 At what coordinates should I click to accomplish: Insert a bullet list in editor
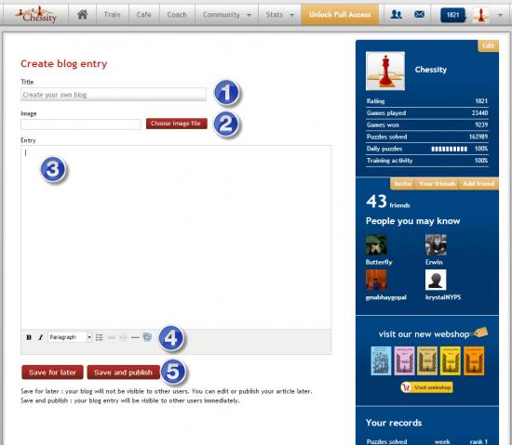[100, 337]
